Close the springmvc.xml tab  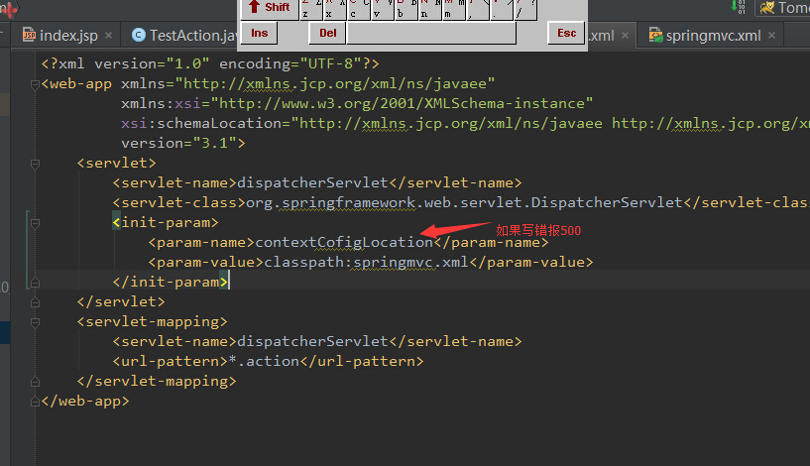771,35
